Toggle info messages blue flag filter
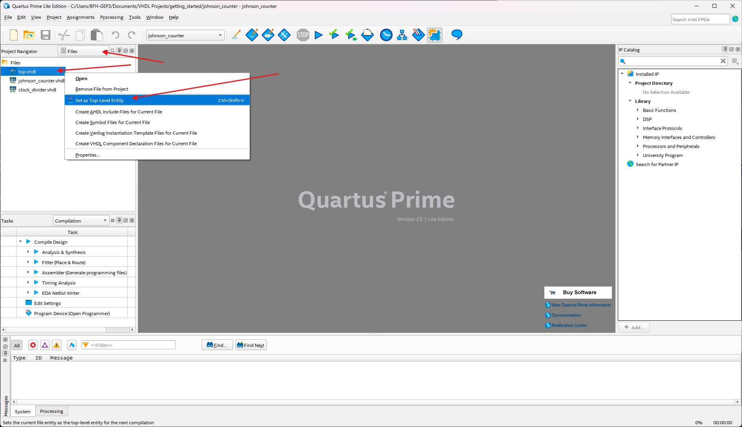 pos(72,345)
